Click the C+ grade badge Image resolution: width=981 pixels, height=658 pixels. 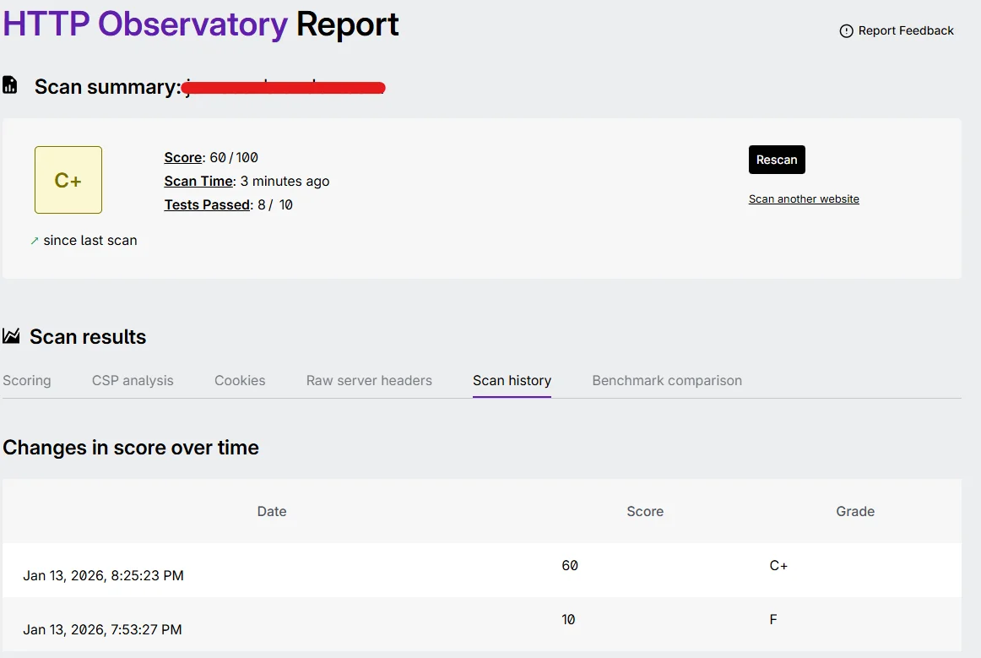68,179
